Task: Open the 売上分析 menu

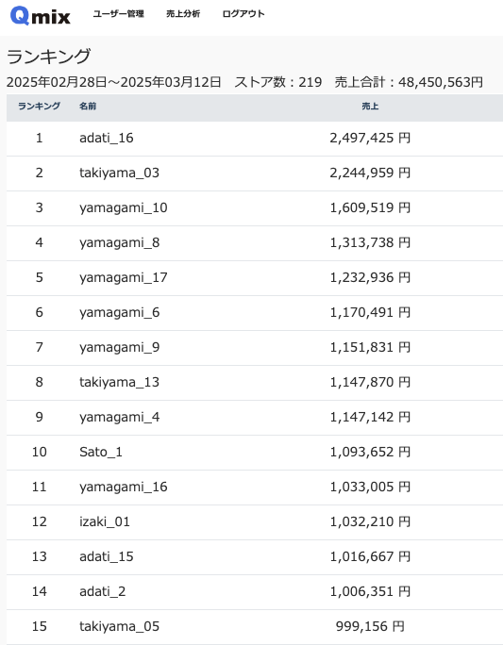Action: (183, 14)
